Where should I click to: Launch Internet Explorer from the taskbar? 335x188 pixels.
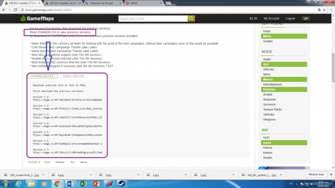click(18, 184)
